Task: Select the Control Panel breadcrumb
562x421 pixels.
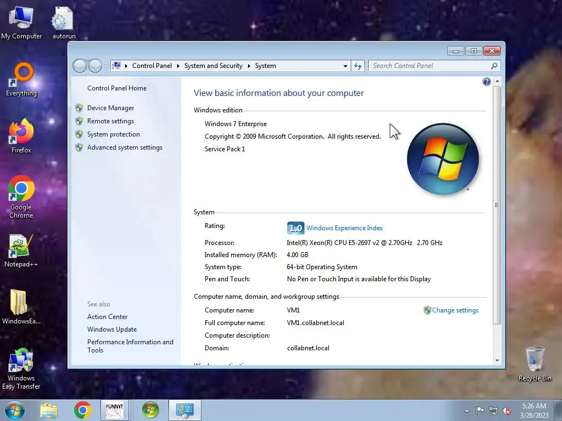Action: [152, 66]
